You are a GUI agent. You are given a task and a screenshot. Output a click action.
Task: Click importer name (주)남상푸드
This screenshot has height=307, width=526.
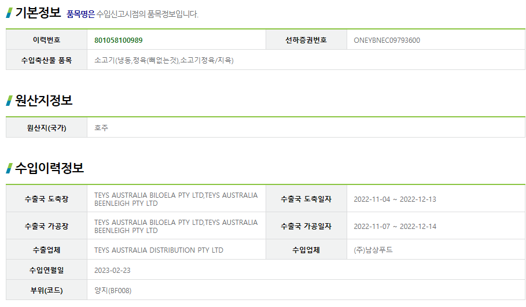(x=373, y=250)
